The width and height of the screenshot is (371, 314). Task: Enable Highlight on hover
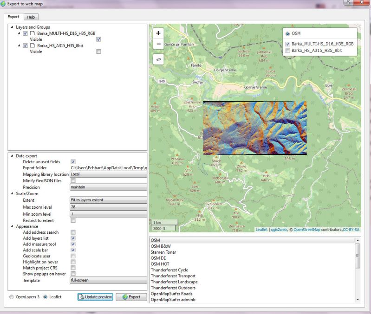pos(73,262)
